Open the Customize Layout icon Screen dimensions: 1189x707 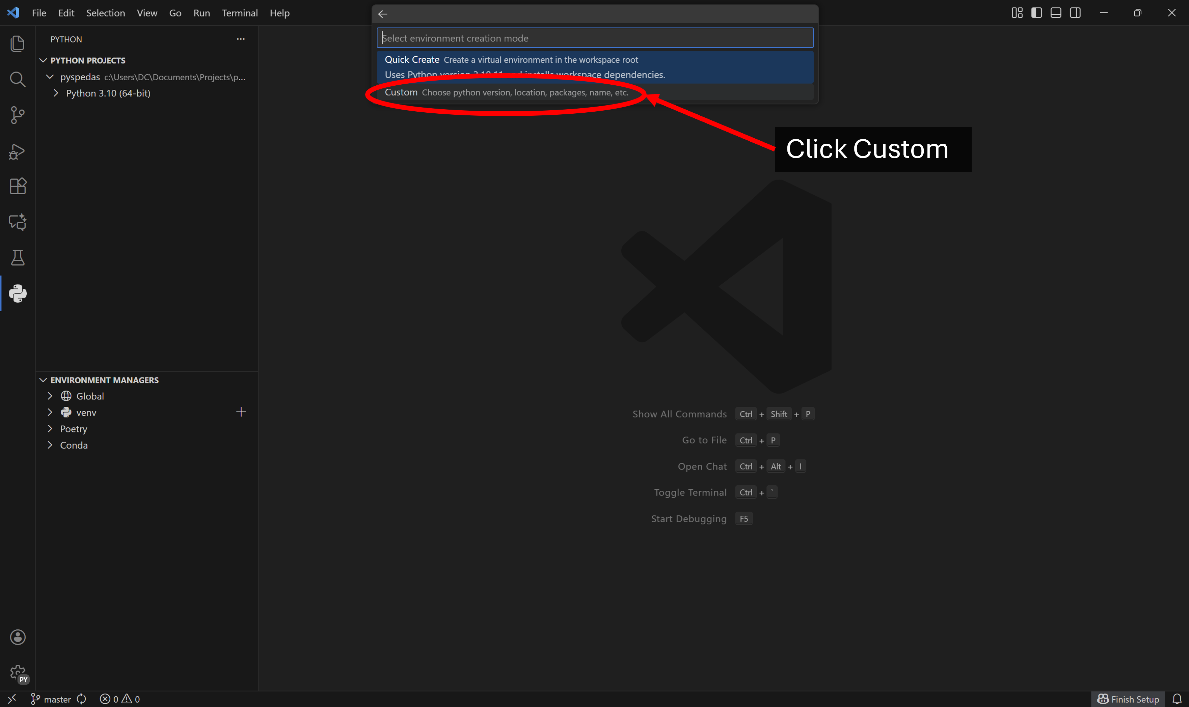coord(1017,13)
